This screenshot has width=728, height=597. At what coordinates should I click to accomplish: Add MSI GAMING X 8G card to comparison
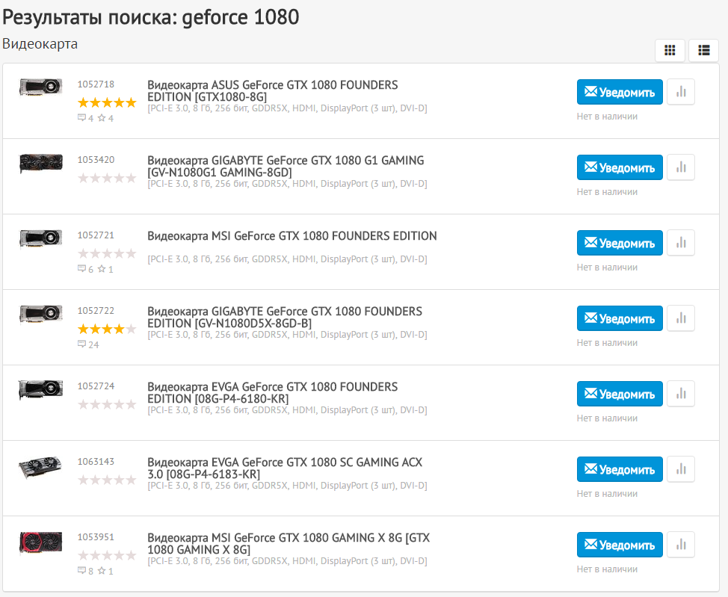pyautogui.click(x=681, y=545)
